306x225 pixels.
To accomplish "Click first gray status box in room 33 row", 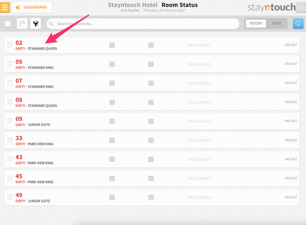I will [112, 140].
